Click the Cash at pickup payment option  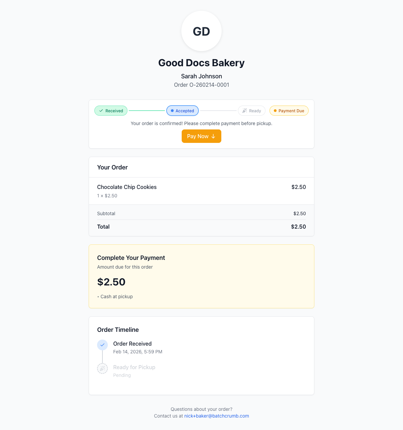coord(117,297)
